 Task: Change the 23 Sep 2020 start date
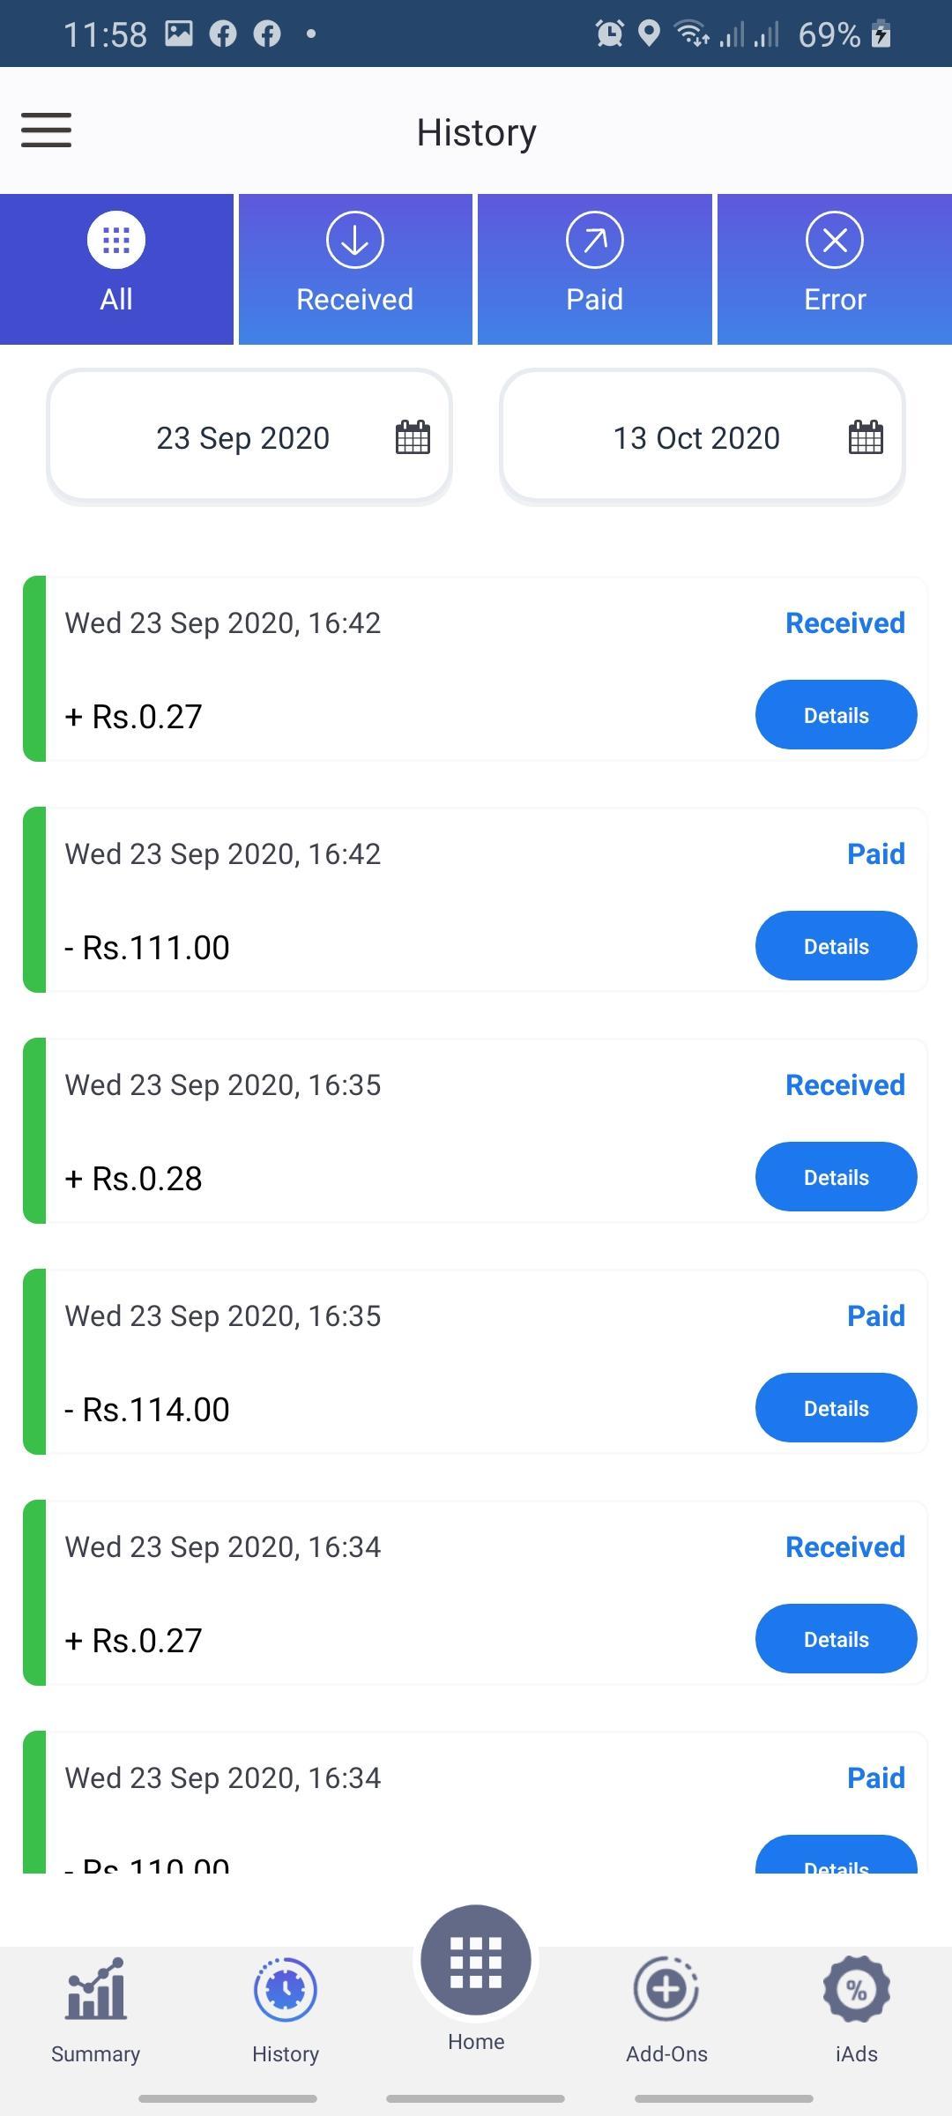[x=249, y=437]
